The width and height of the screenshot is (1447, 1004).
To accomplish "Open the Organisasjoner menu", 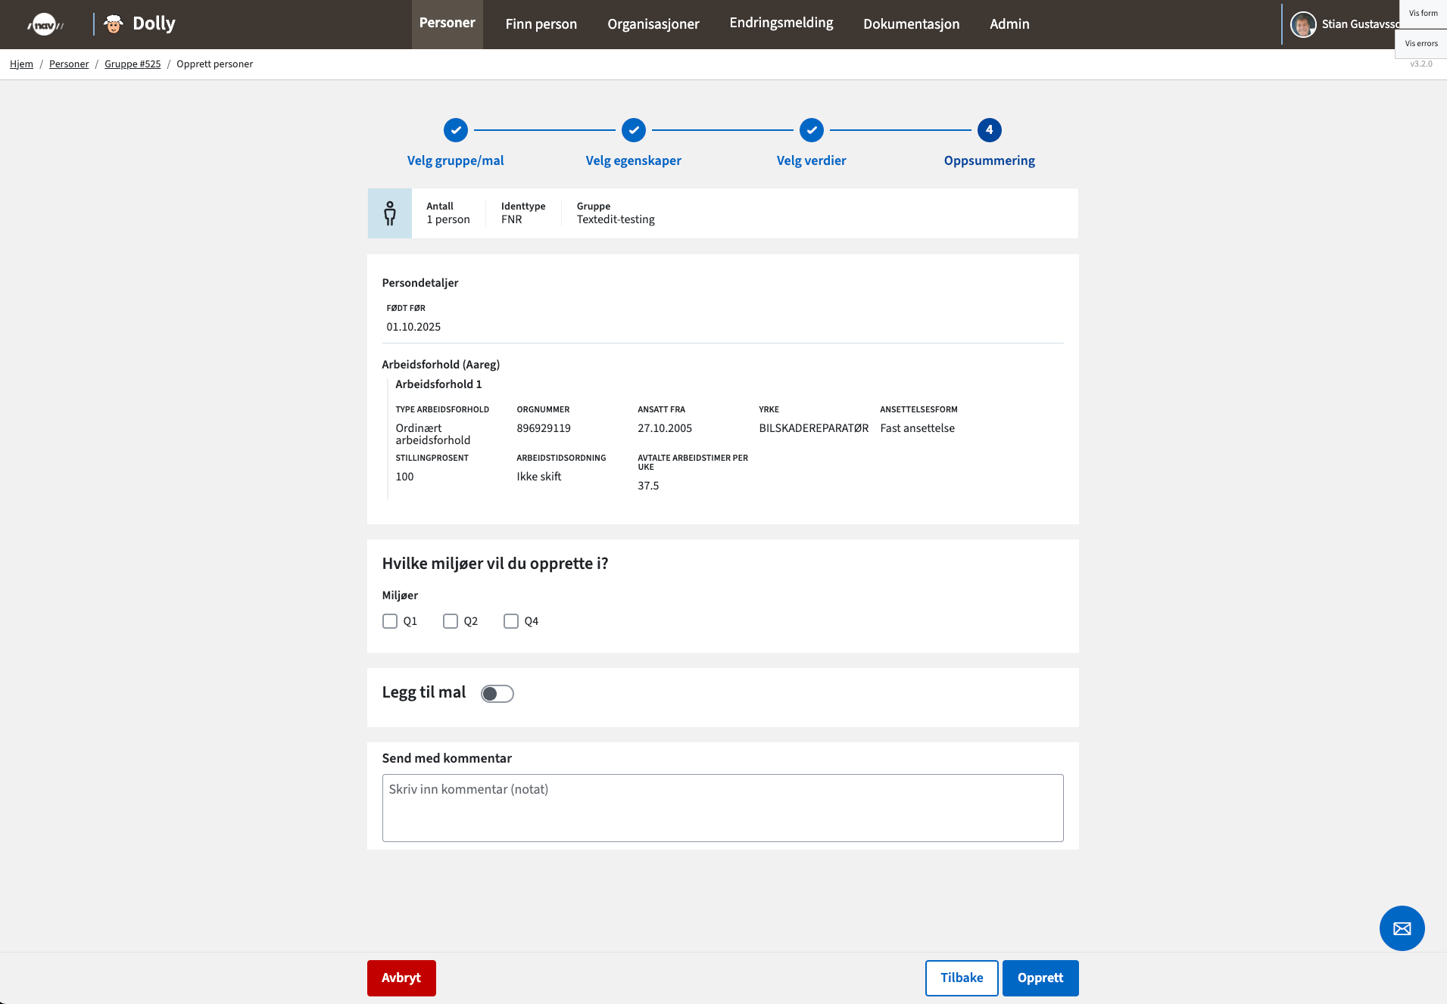I will coord(653,24).
